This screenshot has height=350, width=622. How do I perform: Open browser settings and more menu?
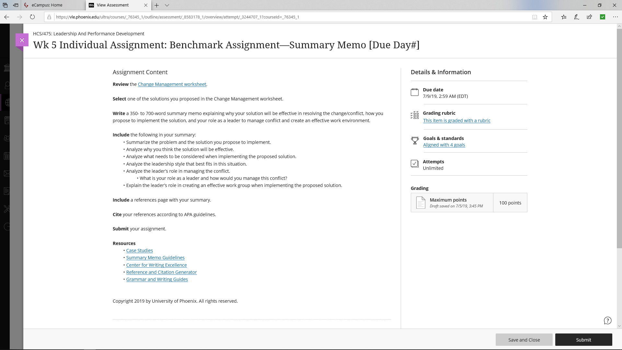615,17
